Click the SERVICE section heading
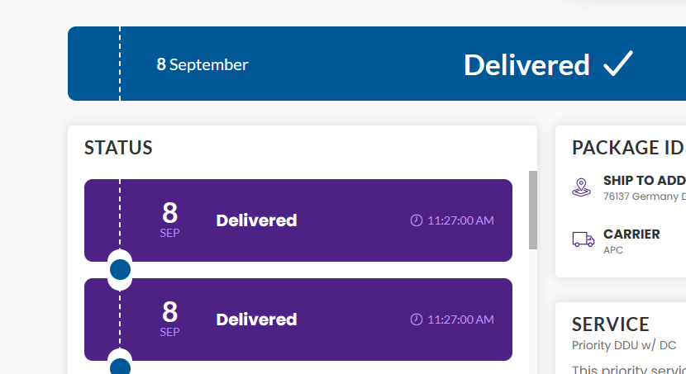The image size is (686, 374). tap(610, 324)
